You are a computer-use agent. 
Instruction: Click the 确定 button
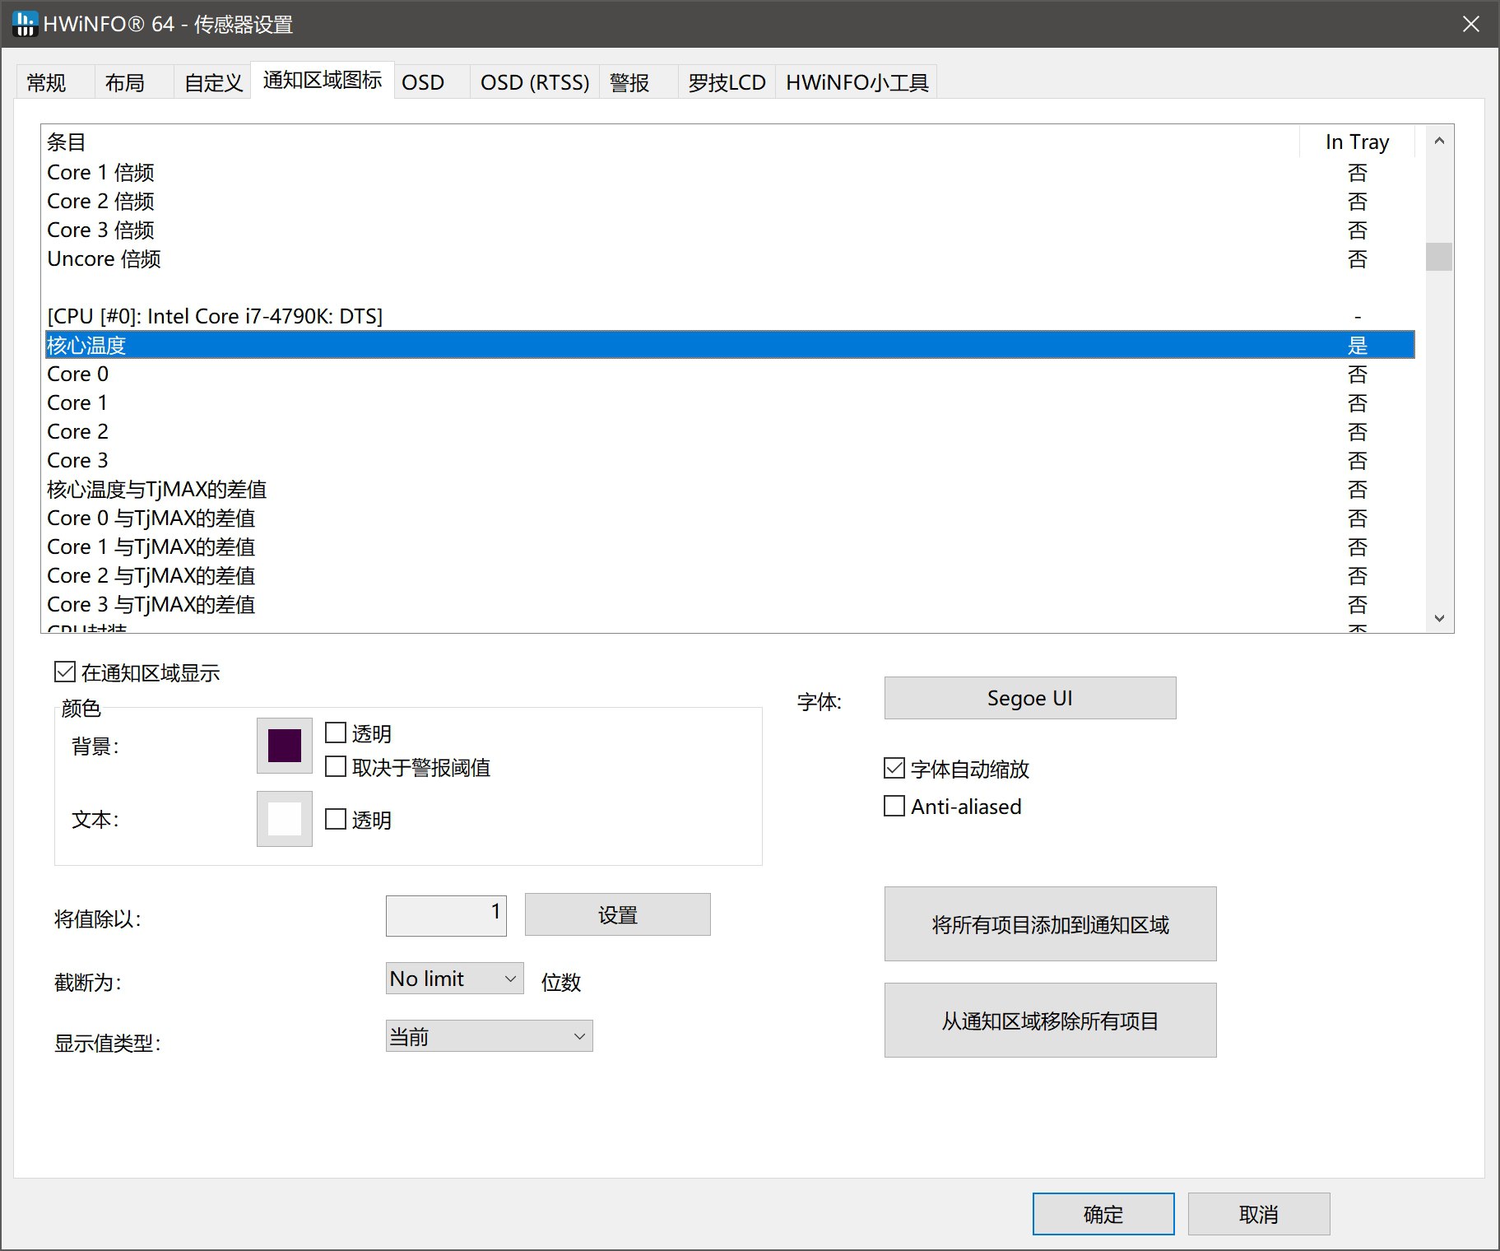[x=1103, y=1214]
